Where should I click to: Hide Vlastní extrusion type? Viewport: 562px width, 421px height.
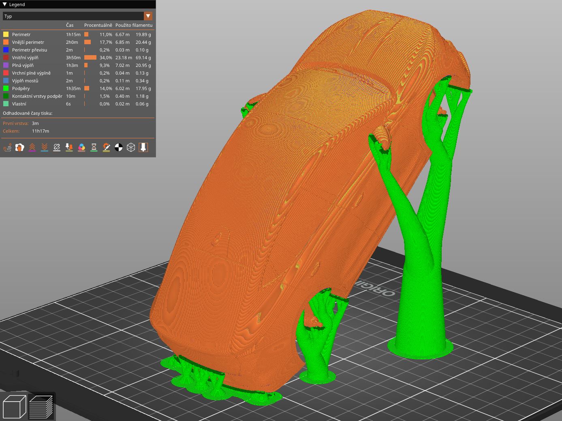[77, 104]
